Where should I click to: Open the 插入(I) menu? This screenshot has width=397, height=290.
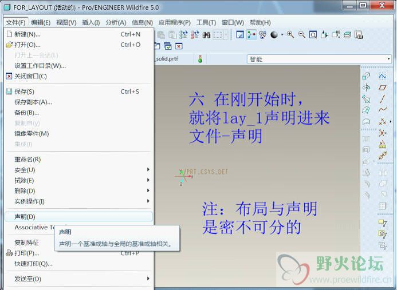click(x=91, y=22)
